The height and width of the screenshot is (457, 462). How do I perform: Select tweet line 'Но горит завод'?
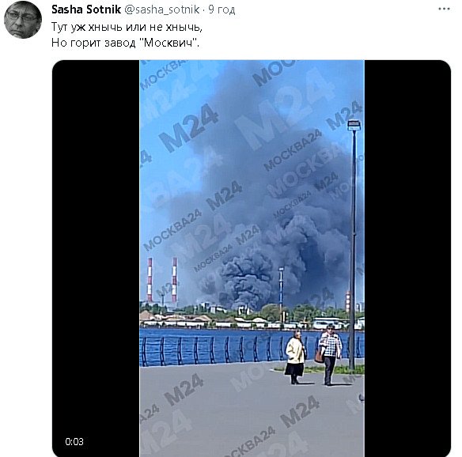[93, 43]
